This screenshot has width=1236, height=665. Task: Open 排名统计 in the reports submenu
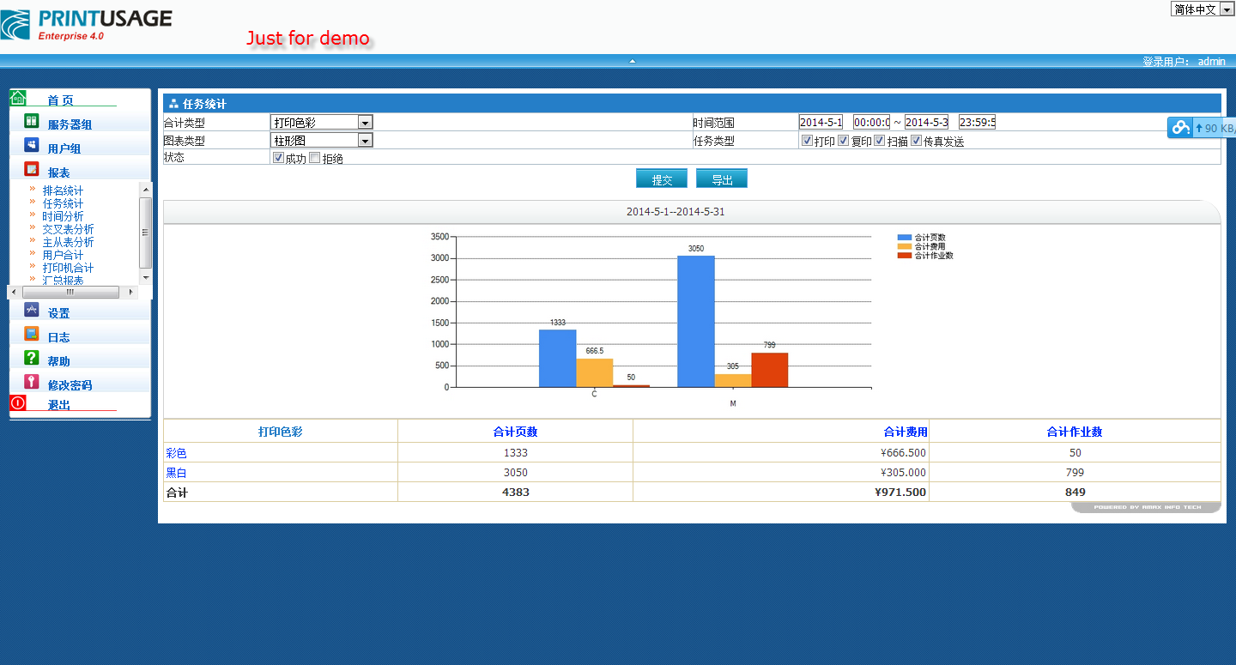[x=64, y=190]
